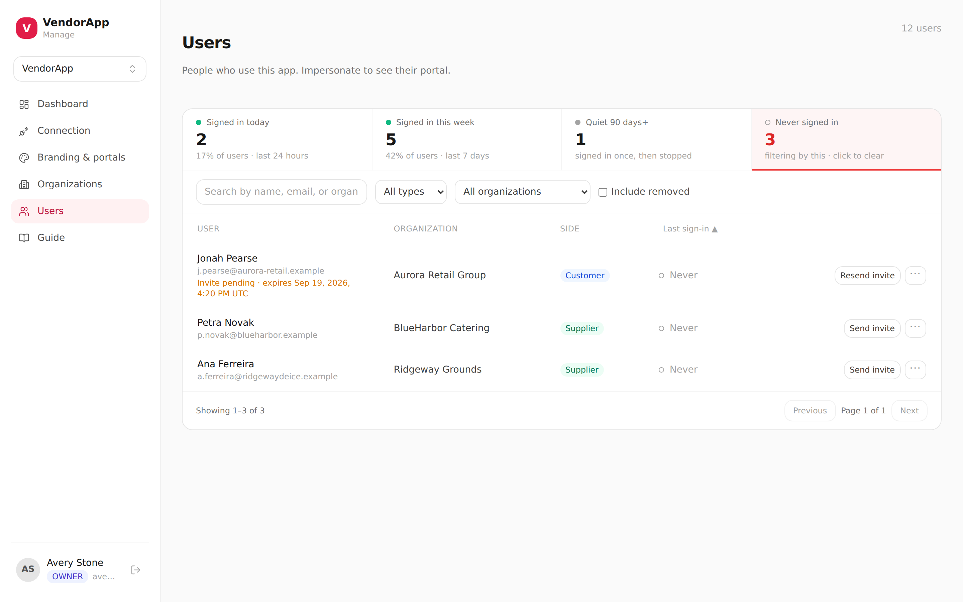Clear the Never signed in filter card
This screenshot has width=963, height=602.
coord(846,140)
